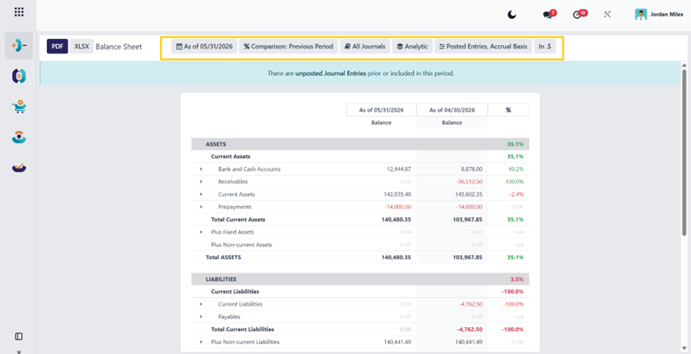This screenshot has height=354, width=691.
Task: Open the Accounting app in sidebar
Action: click(x=19, y=45)
